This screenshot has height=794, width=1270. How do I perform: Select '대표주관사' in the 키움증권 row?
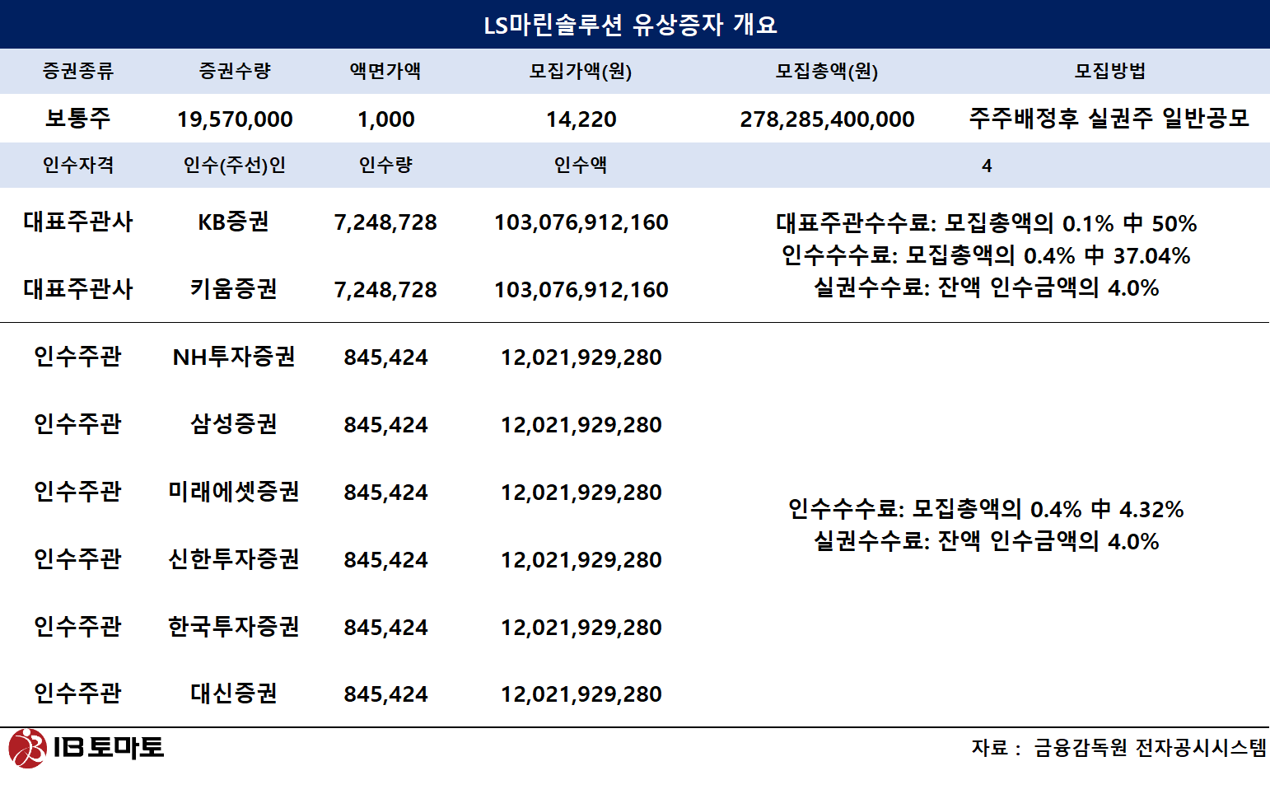click(77, 289)
